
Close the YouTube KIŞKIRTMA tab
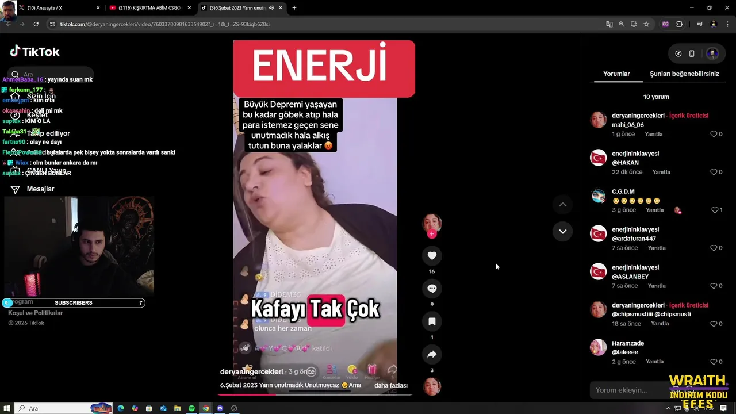pyautogui.click(x=189, y=8)
